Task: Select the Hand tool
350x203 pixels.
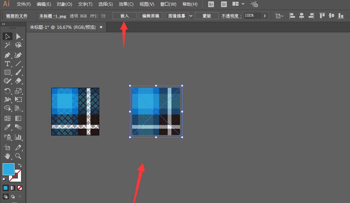Action: pyautogui.click(x=7, y=156)
